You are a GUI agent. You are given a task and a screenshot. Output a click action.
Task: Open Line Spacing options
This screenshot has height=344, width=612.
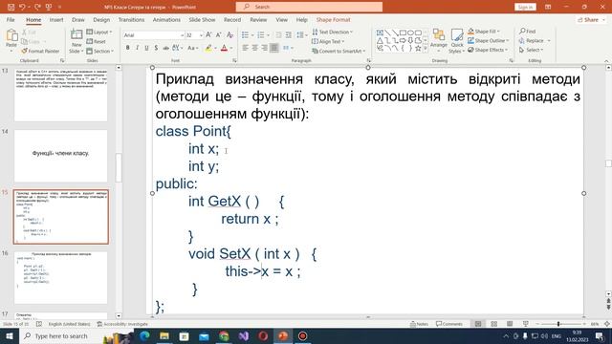coord(301,35)
